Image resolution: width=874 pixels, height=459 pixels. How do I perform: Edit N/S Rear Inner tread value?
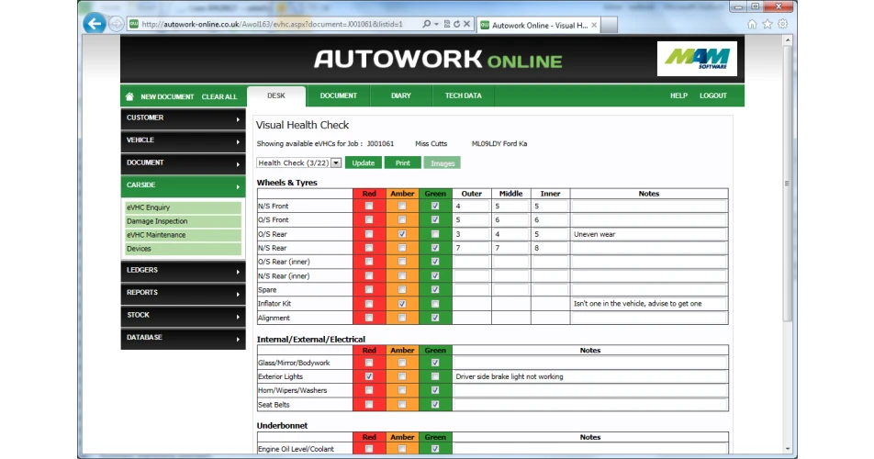(x=550, y=248)
